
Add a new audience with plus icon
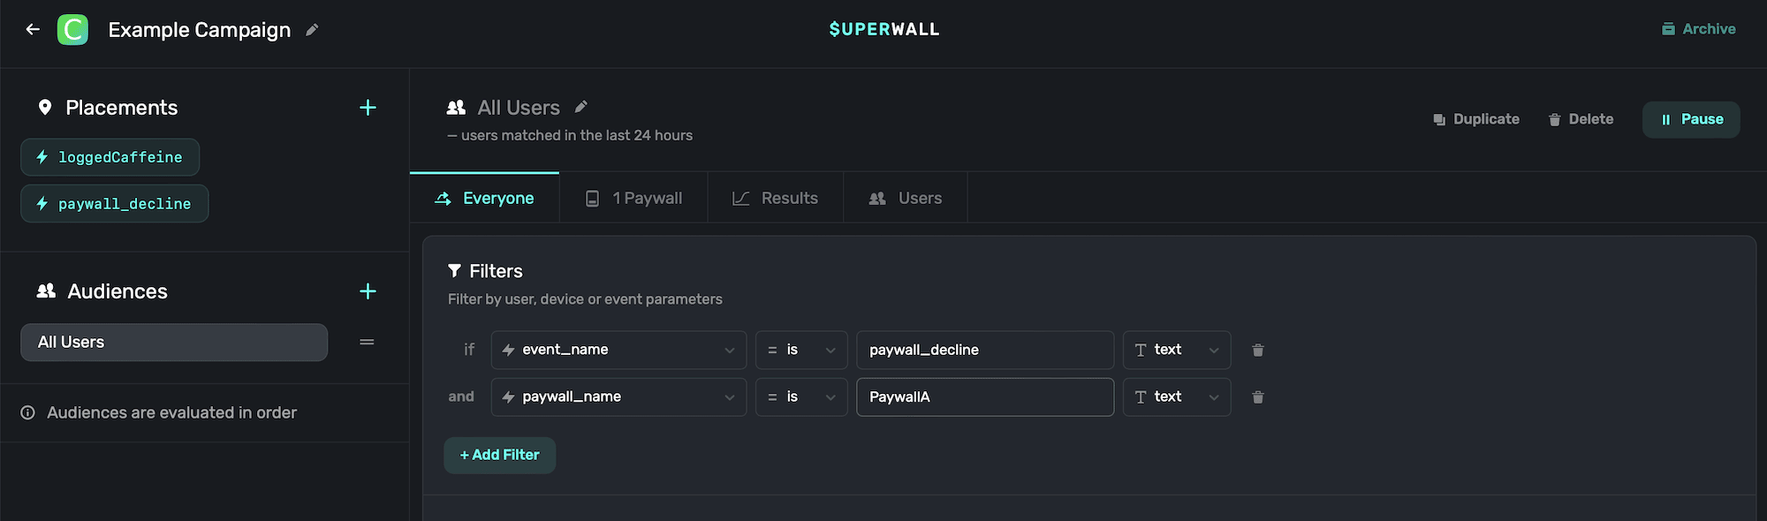[368, 291]
